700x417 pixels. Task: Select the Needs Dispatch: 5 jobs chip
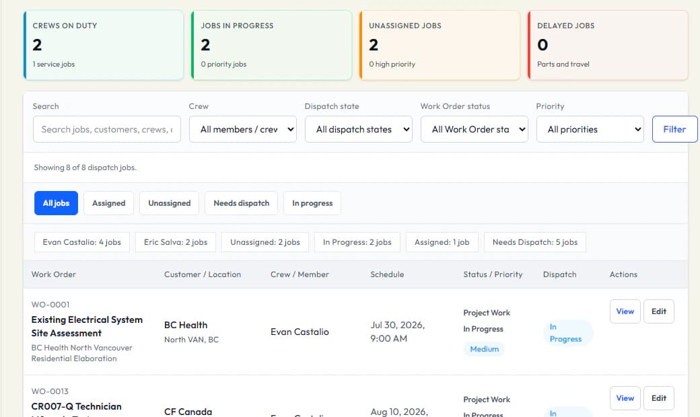tap(535, 242)
